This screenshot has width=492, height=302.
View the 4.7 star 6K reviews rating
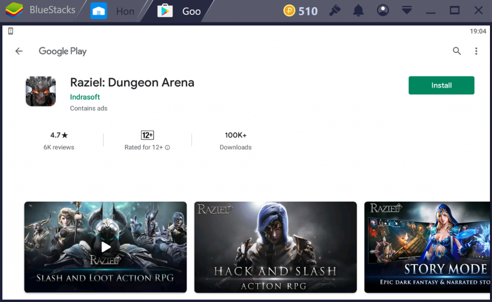coord(59,141)
